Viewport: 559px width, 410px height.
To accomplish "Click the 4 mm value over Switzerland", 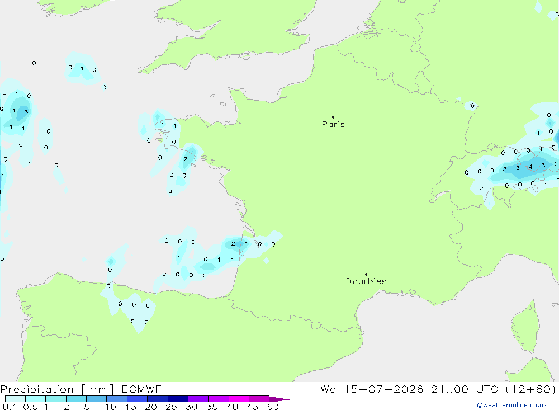I will pyautogui.click(x=530, y=167).
